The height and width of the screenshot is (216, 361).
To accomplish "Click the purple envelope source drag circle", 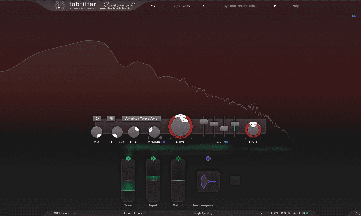I will tap(208, 158).
